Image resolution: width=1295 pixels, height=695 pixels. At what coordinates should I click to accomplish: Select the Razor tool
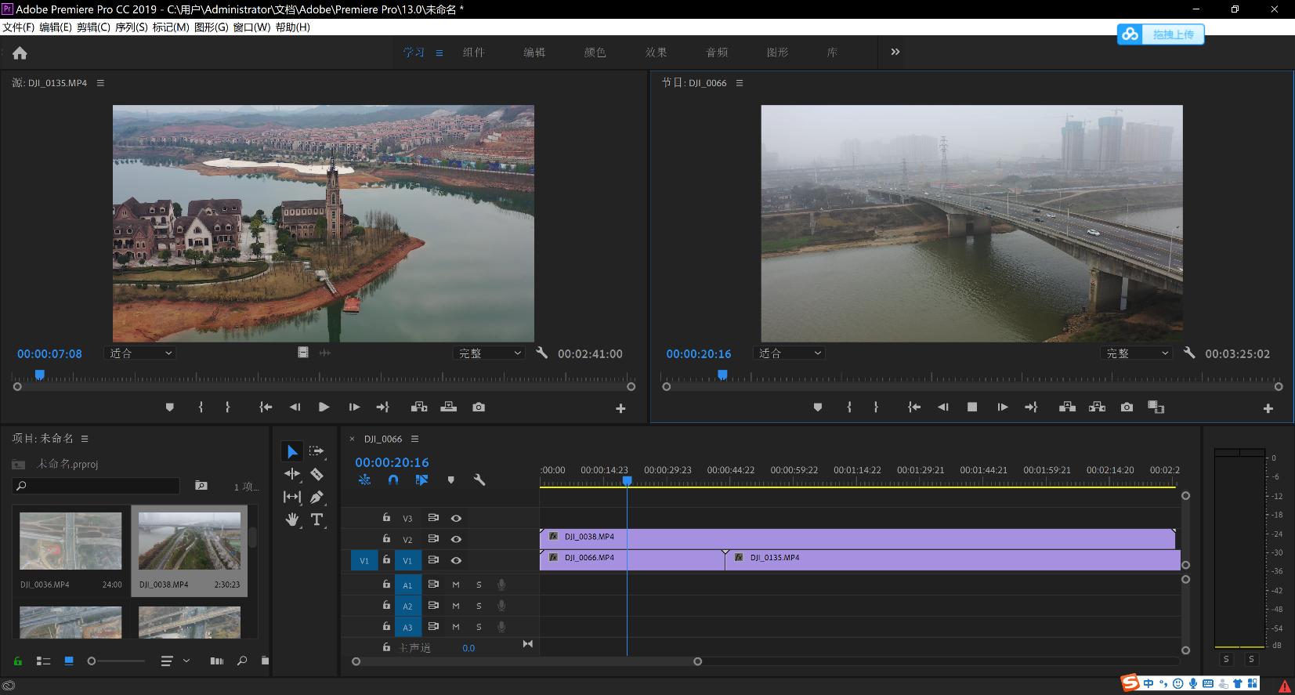point(317,474)
